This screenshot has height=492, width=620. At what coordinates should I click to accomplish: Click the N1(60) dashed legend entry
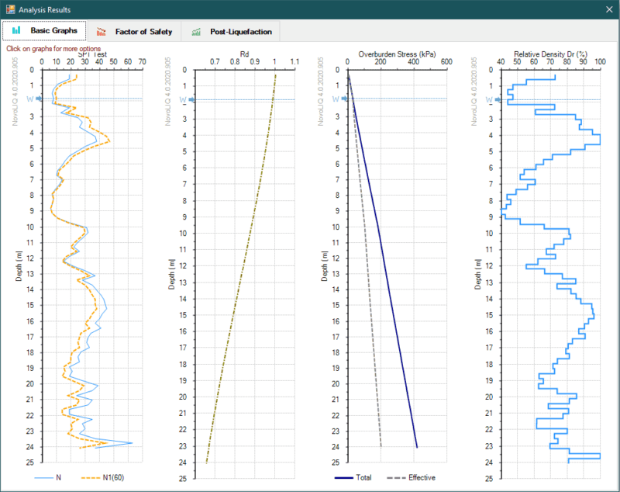pos(102,478)
